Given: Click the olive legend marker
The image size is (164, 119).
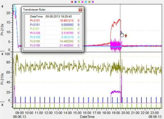Looking at the screenshot, I should pyautogui.click(x=90, y=2).
